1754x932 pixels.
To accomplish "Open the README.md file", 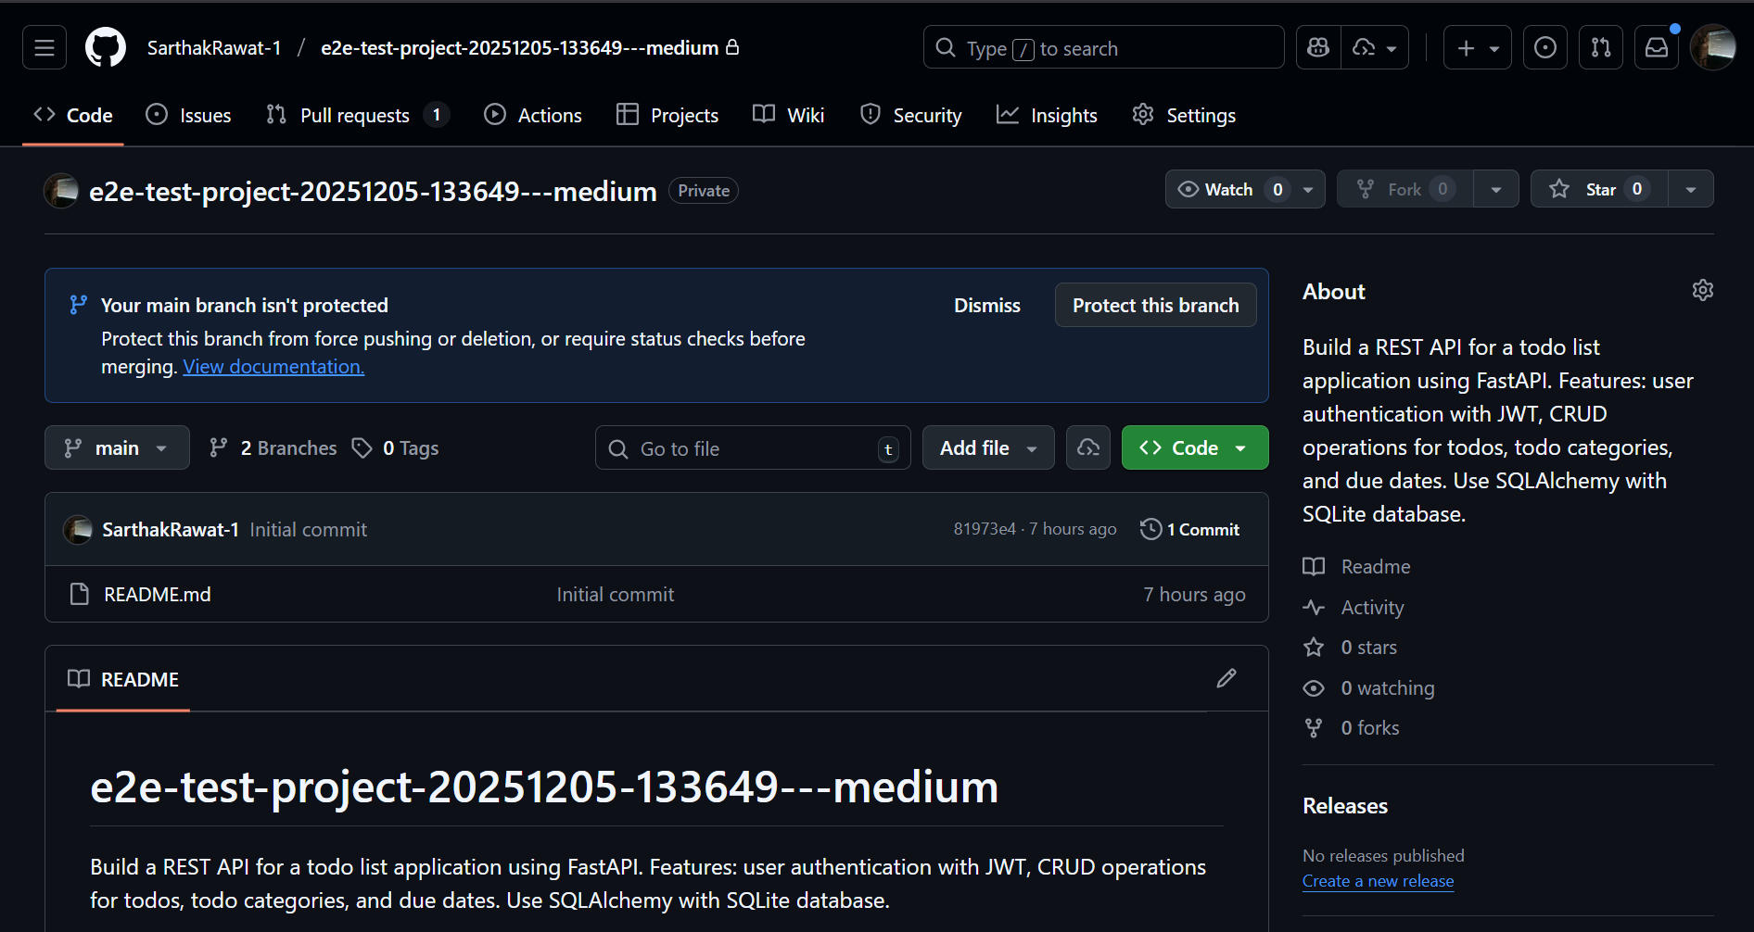I will click(x=158, y=595).
